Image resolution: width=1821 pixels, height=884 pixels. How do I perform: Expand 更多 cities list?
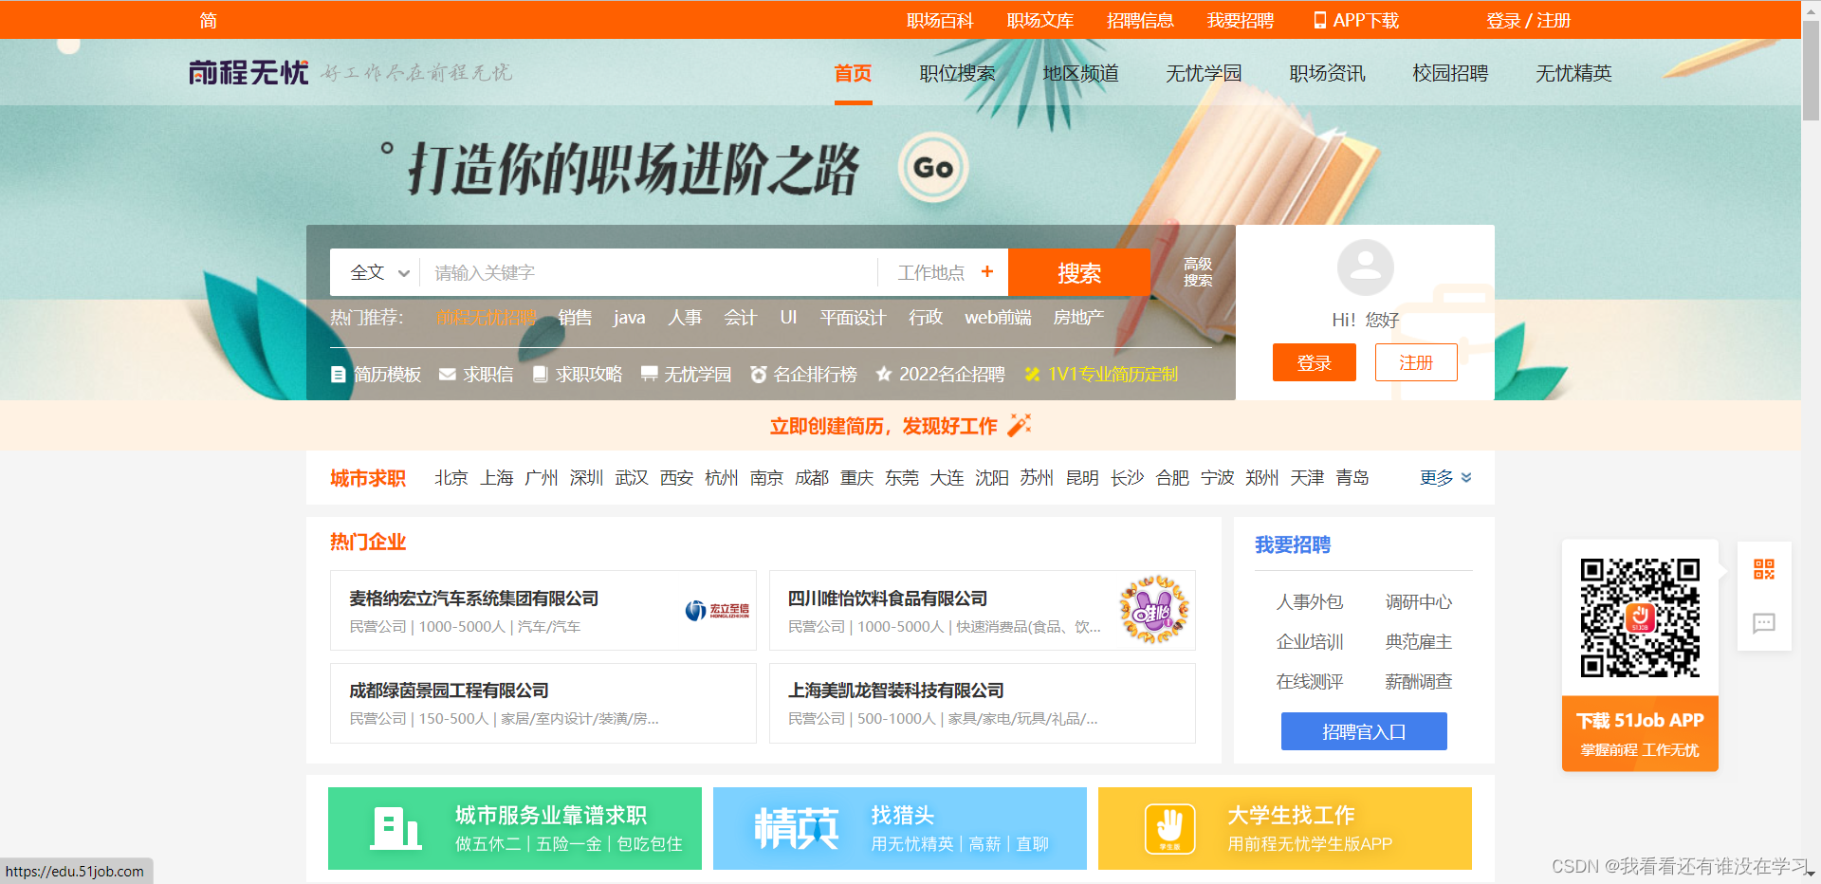pyautogui.click(x=1445, y=478)
